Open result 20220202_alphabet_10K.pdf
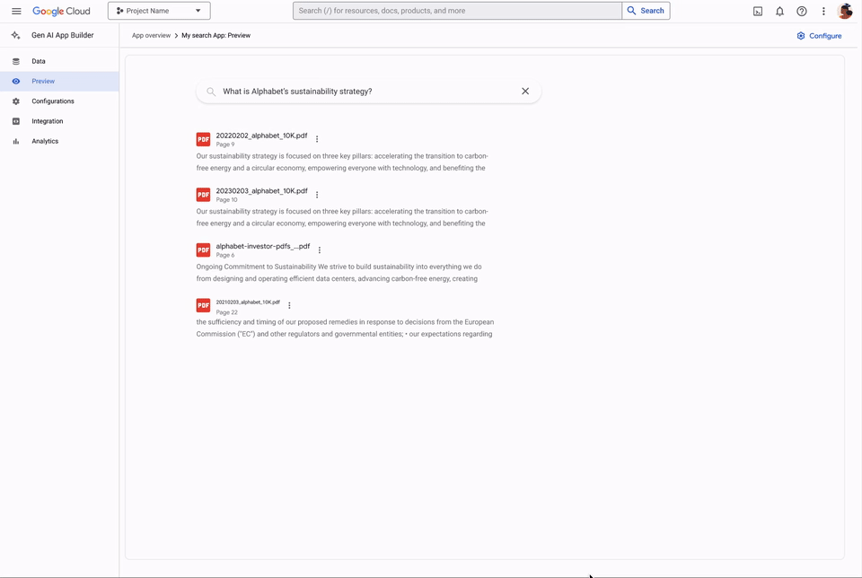 tap(261, 136)
